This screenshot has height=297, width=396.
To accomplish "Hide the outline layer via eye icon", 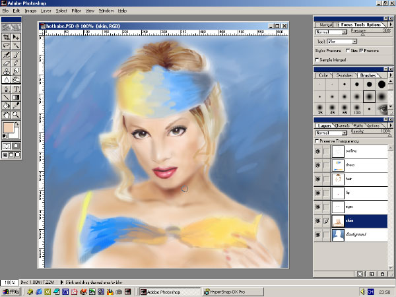I will click(317, 151).
